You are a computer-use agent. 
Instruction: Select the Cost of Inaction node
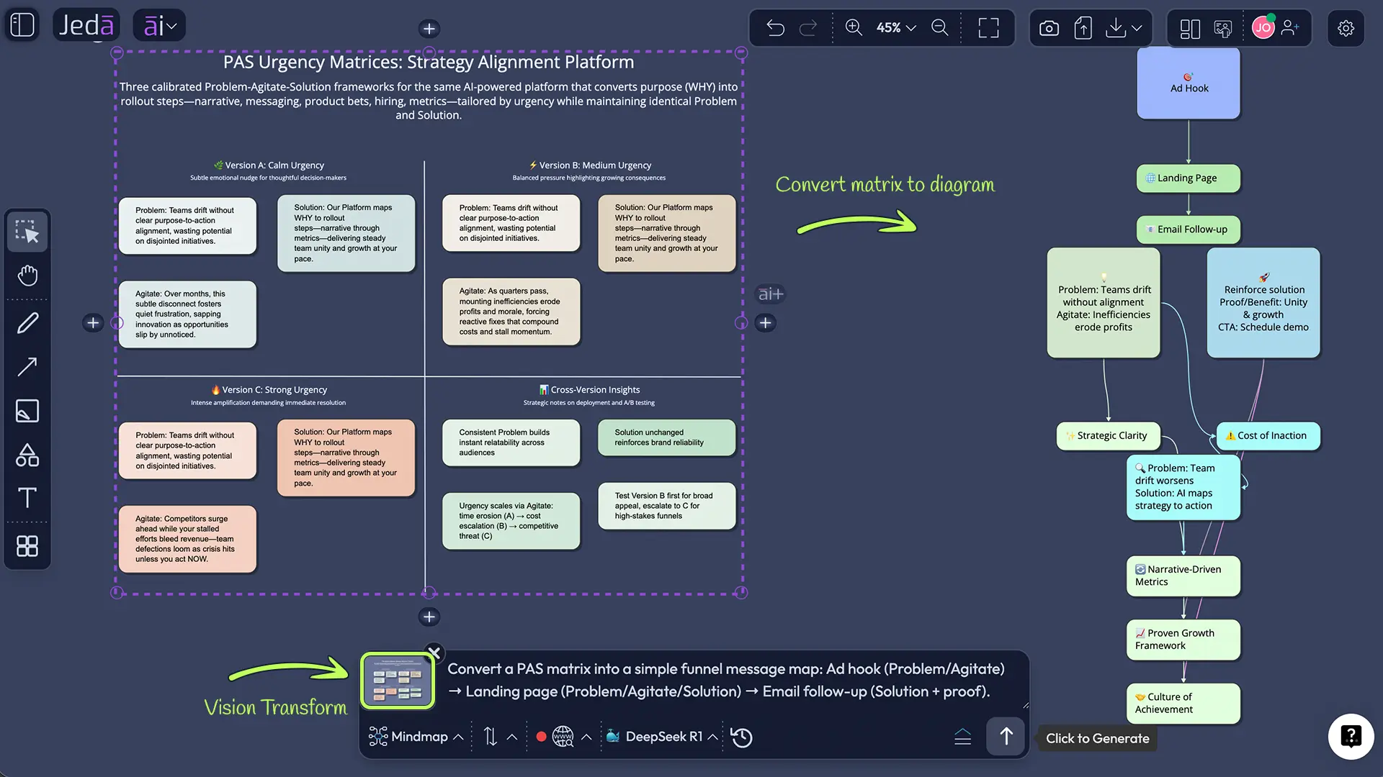[1268, 435]
